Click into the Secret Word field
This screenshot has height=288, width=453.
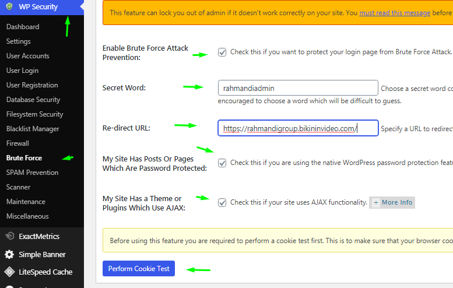[297, 88]
